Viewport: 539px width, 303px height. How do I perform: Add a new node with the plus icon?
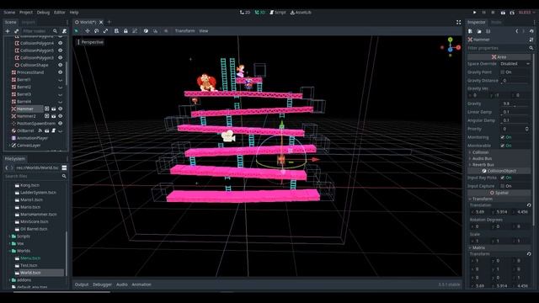(8, 31)
